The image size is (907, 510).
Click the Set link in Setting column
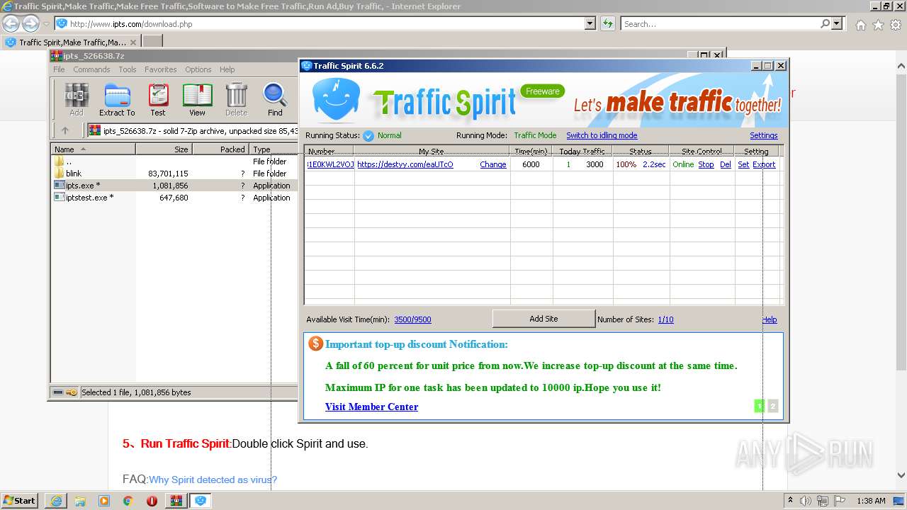point(743,164)
